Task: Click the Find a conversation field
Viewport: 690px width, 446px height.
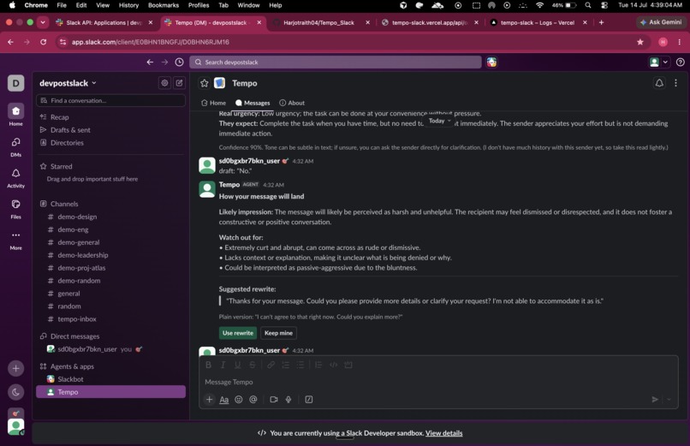Action: (111, 101)
